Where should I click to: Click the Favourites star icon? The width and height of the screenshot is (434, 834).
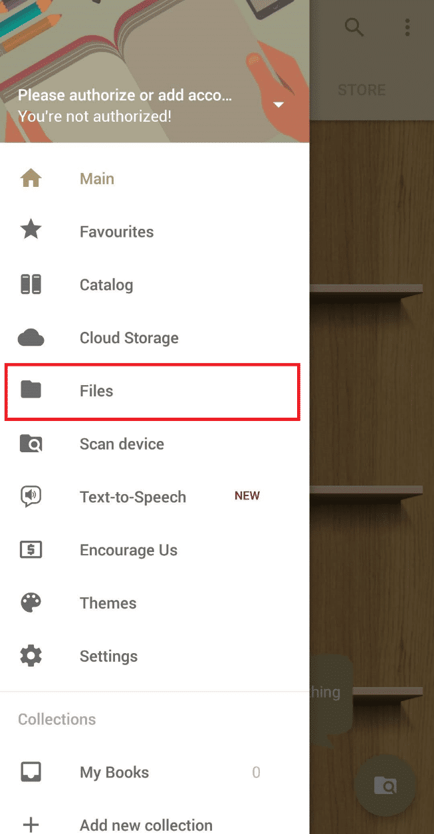click(31, 231)
